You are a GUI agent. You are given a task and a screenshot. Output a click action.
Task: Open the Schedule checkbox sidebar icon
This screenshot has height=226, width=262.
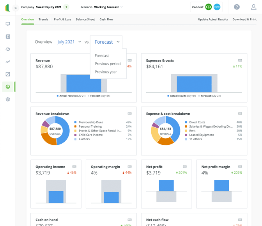pos(8,74)
